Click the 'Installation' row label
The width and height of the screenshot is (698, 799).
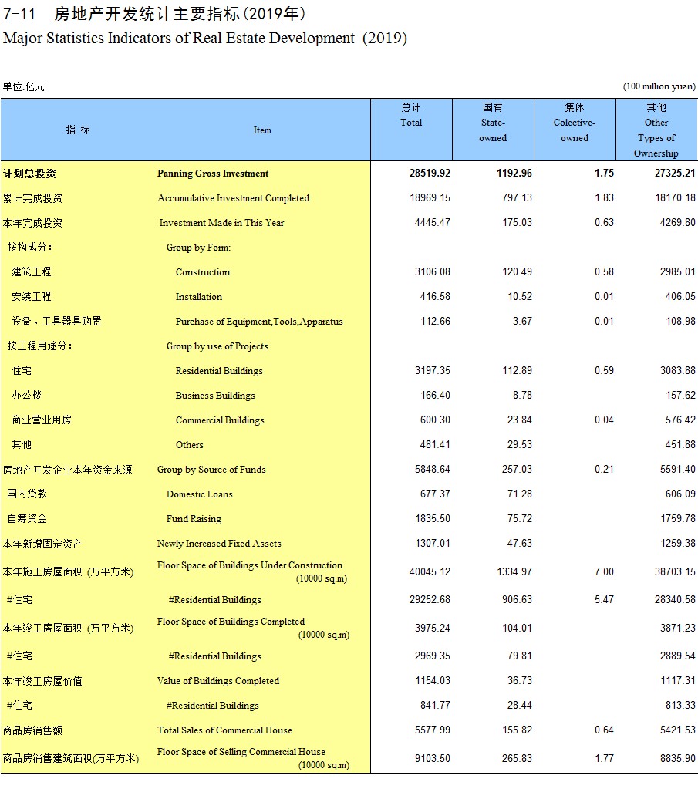(199, 297)
